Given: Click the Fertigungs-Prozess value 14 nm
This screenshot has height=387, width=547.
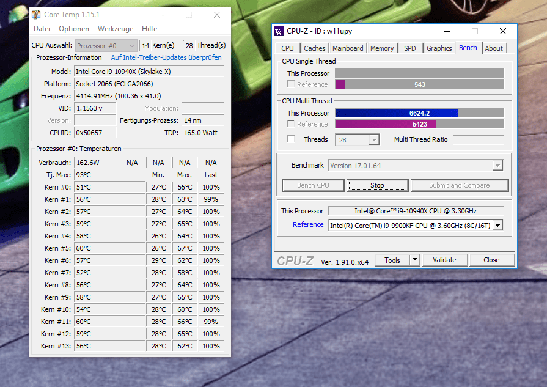Looking at the screenshot, I should 202,120.
